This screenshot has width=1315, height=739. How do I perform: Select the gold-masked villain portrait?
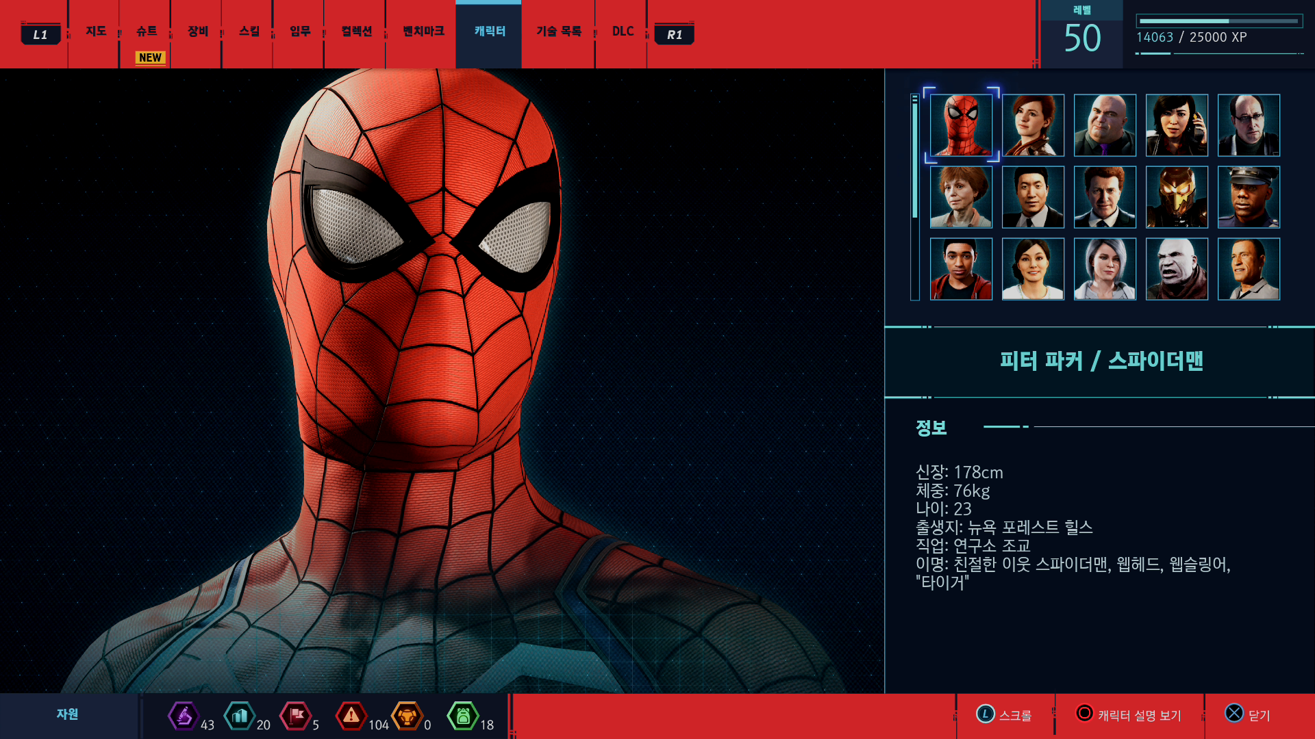tap(1177, 197)
